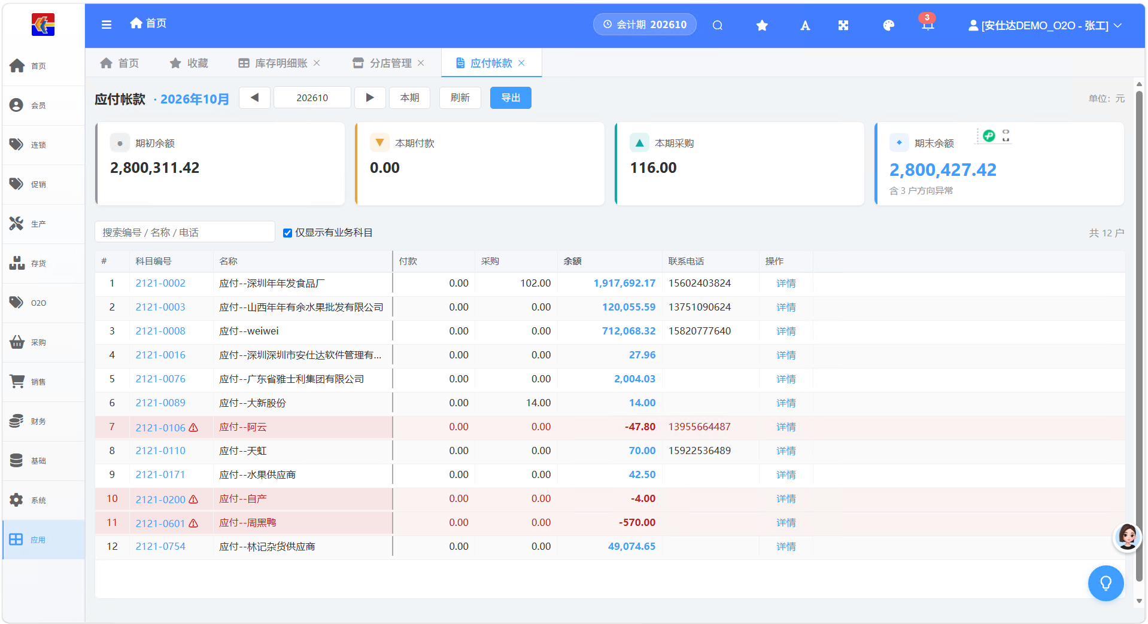Image resolution: width=1148 pixels, height=624 pixels.
Task: Expand the user account dropdown 安仕达DEMO_O2O
Action: click(x=1044, y=25)
